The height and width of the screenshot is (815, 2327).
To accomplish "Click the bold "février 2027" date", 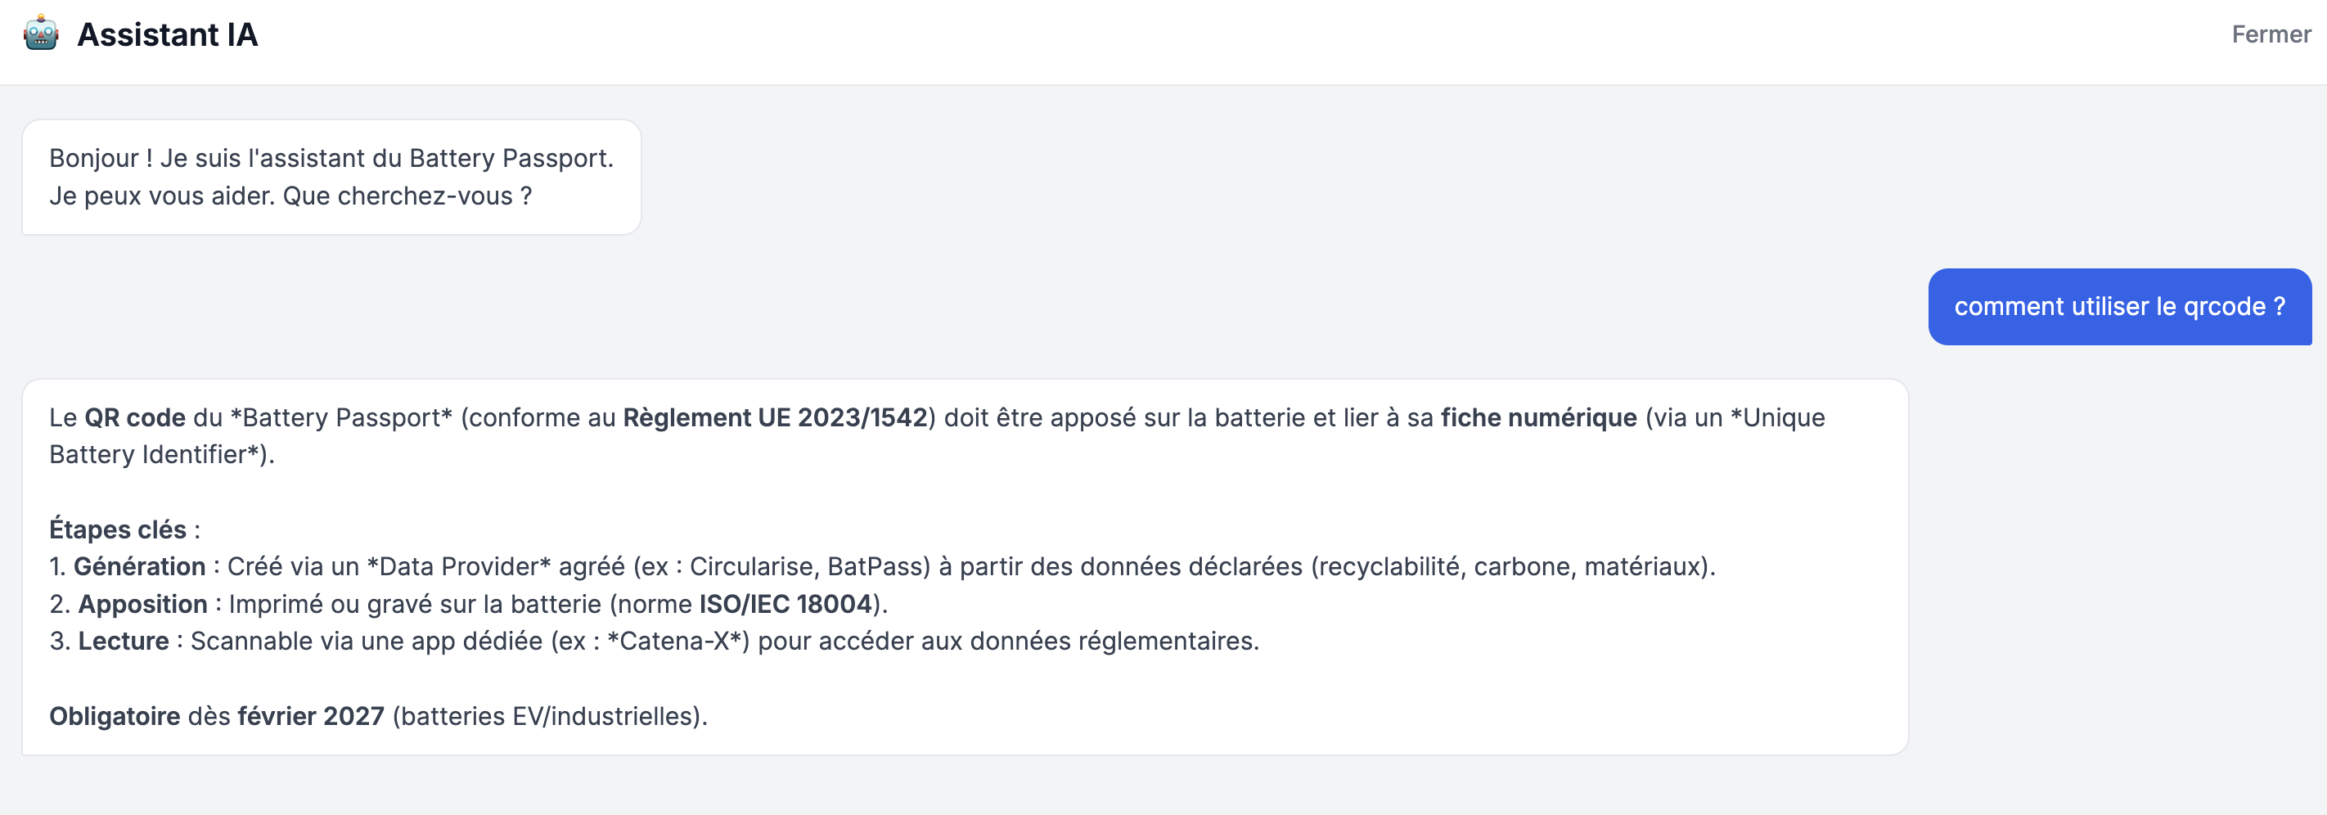I will coord(311,716).
